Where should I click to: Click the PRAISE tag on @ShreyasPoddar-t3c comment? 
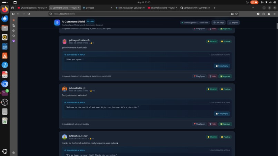[212, 41]
